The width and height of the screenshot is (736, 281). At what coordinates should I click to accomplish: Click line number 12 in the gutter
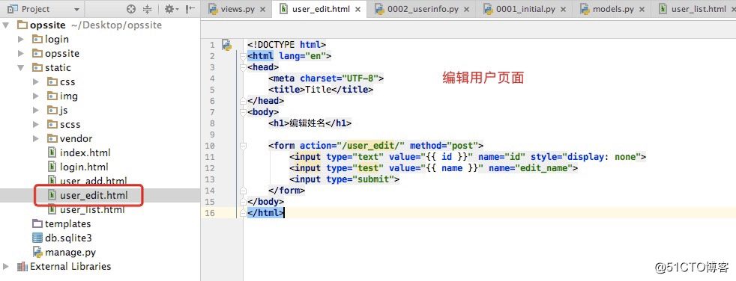click(210, 168)
